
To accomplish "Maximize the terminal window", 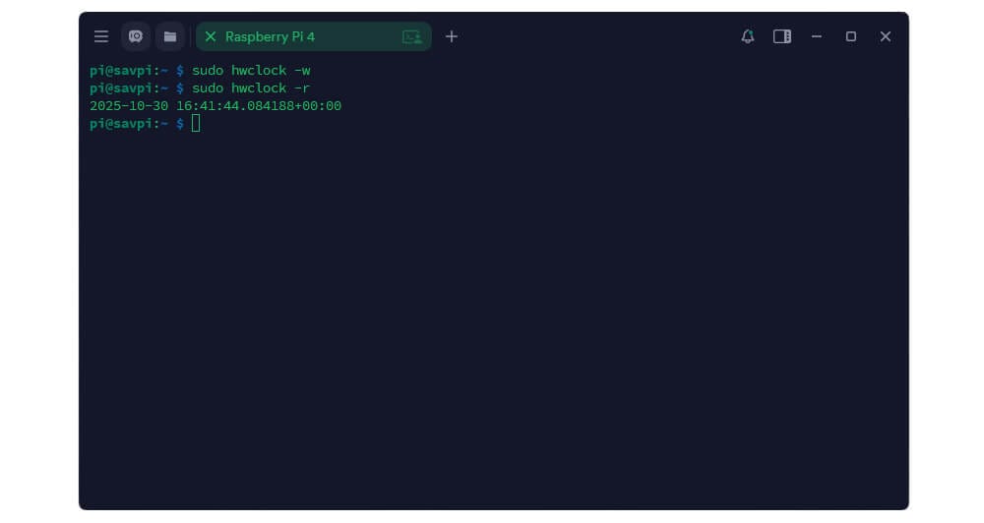I will (851, 36).
